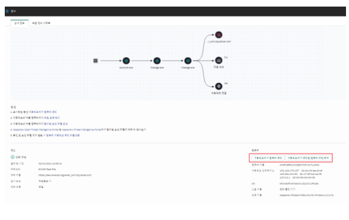Image resolution: width=349 pixels, height=220 pixels.
Task: Open the blue link in recommendation 5
Action: (x=63, y=135)
